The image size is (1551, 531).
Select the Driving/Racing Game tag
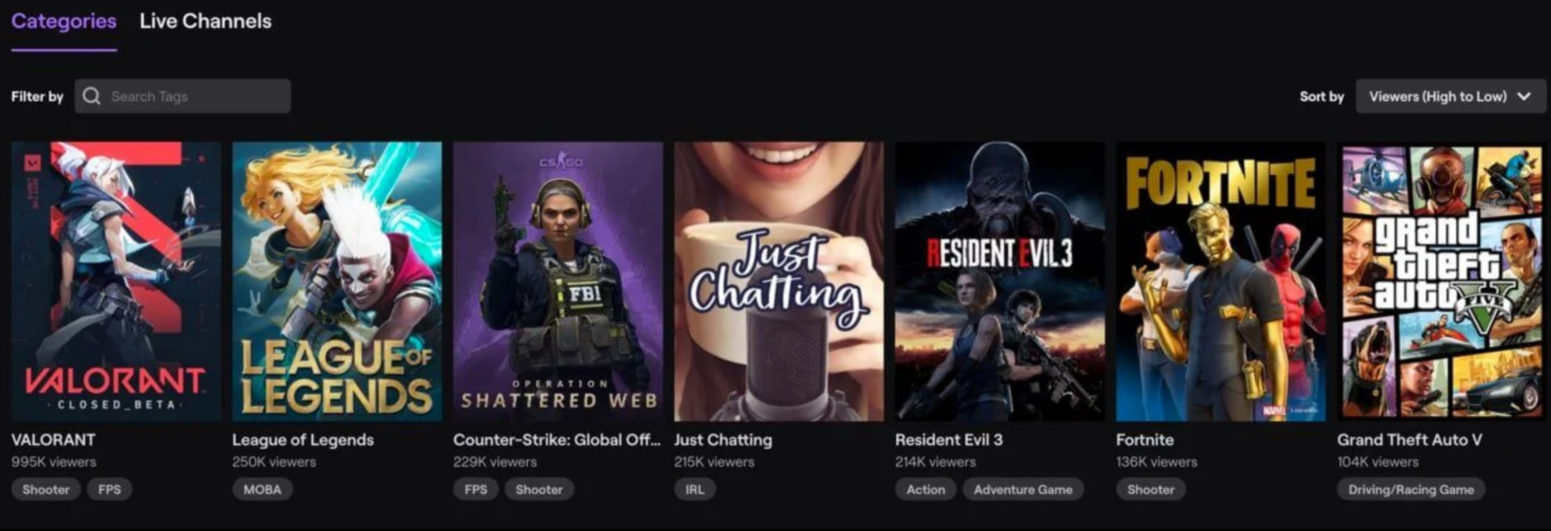[1411, 489]
